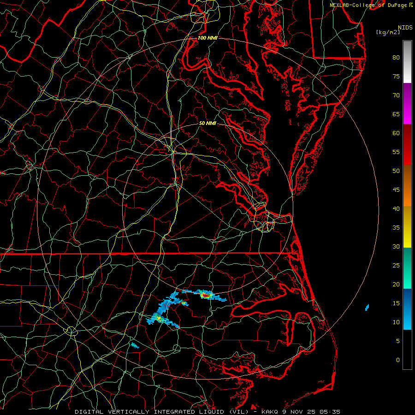Click the Digital Vertically Integrated Liquid caption
The width and height of the screenshot is (415, 415).
click(x=207, y=412)
